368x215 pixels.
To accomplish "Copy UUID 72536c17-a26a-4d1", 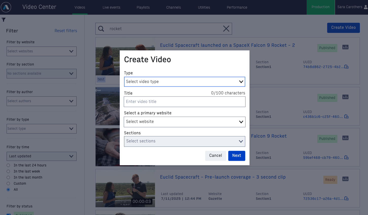I will coord(346,199).
